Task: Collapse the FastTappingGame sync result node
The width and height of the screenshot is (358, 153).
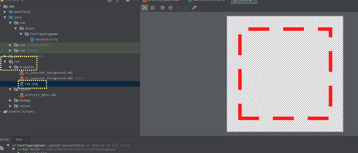Action: [x=8, y=145]
